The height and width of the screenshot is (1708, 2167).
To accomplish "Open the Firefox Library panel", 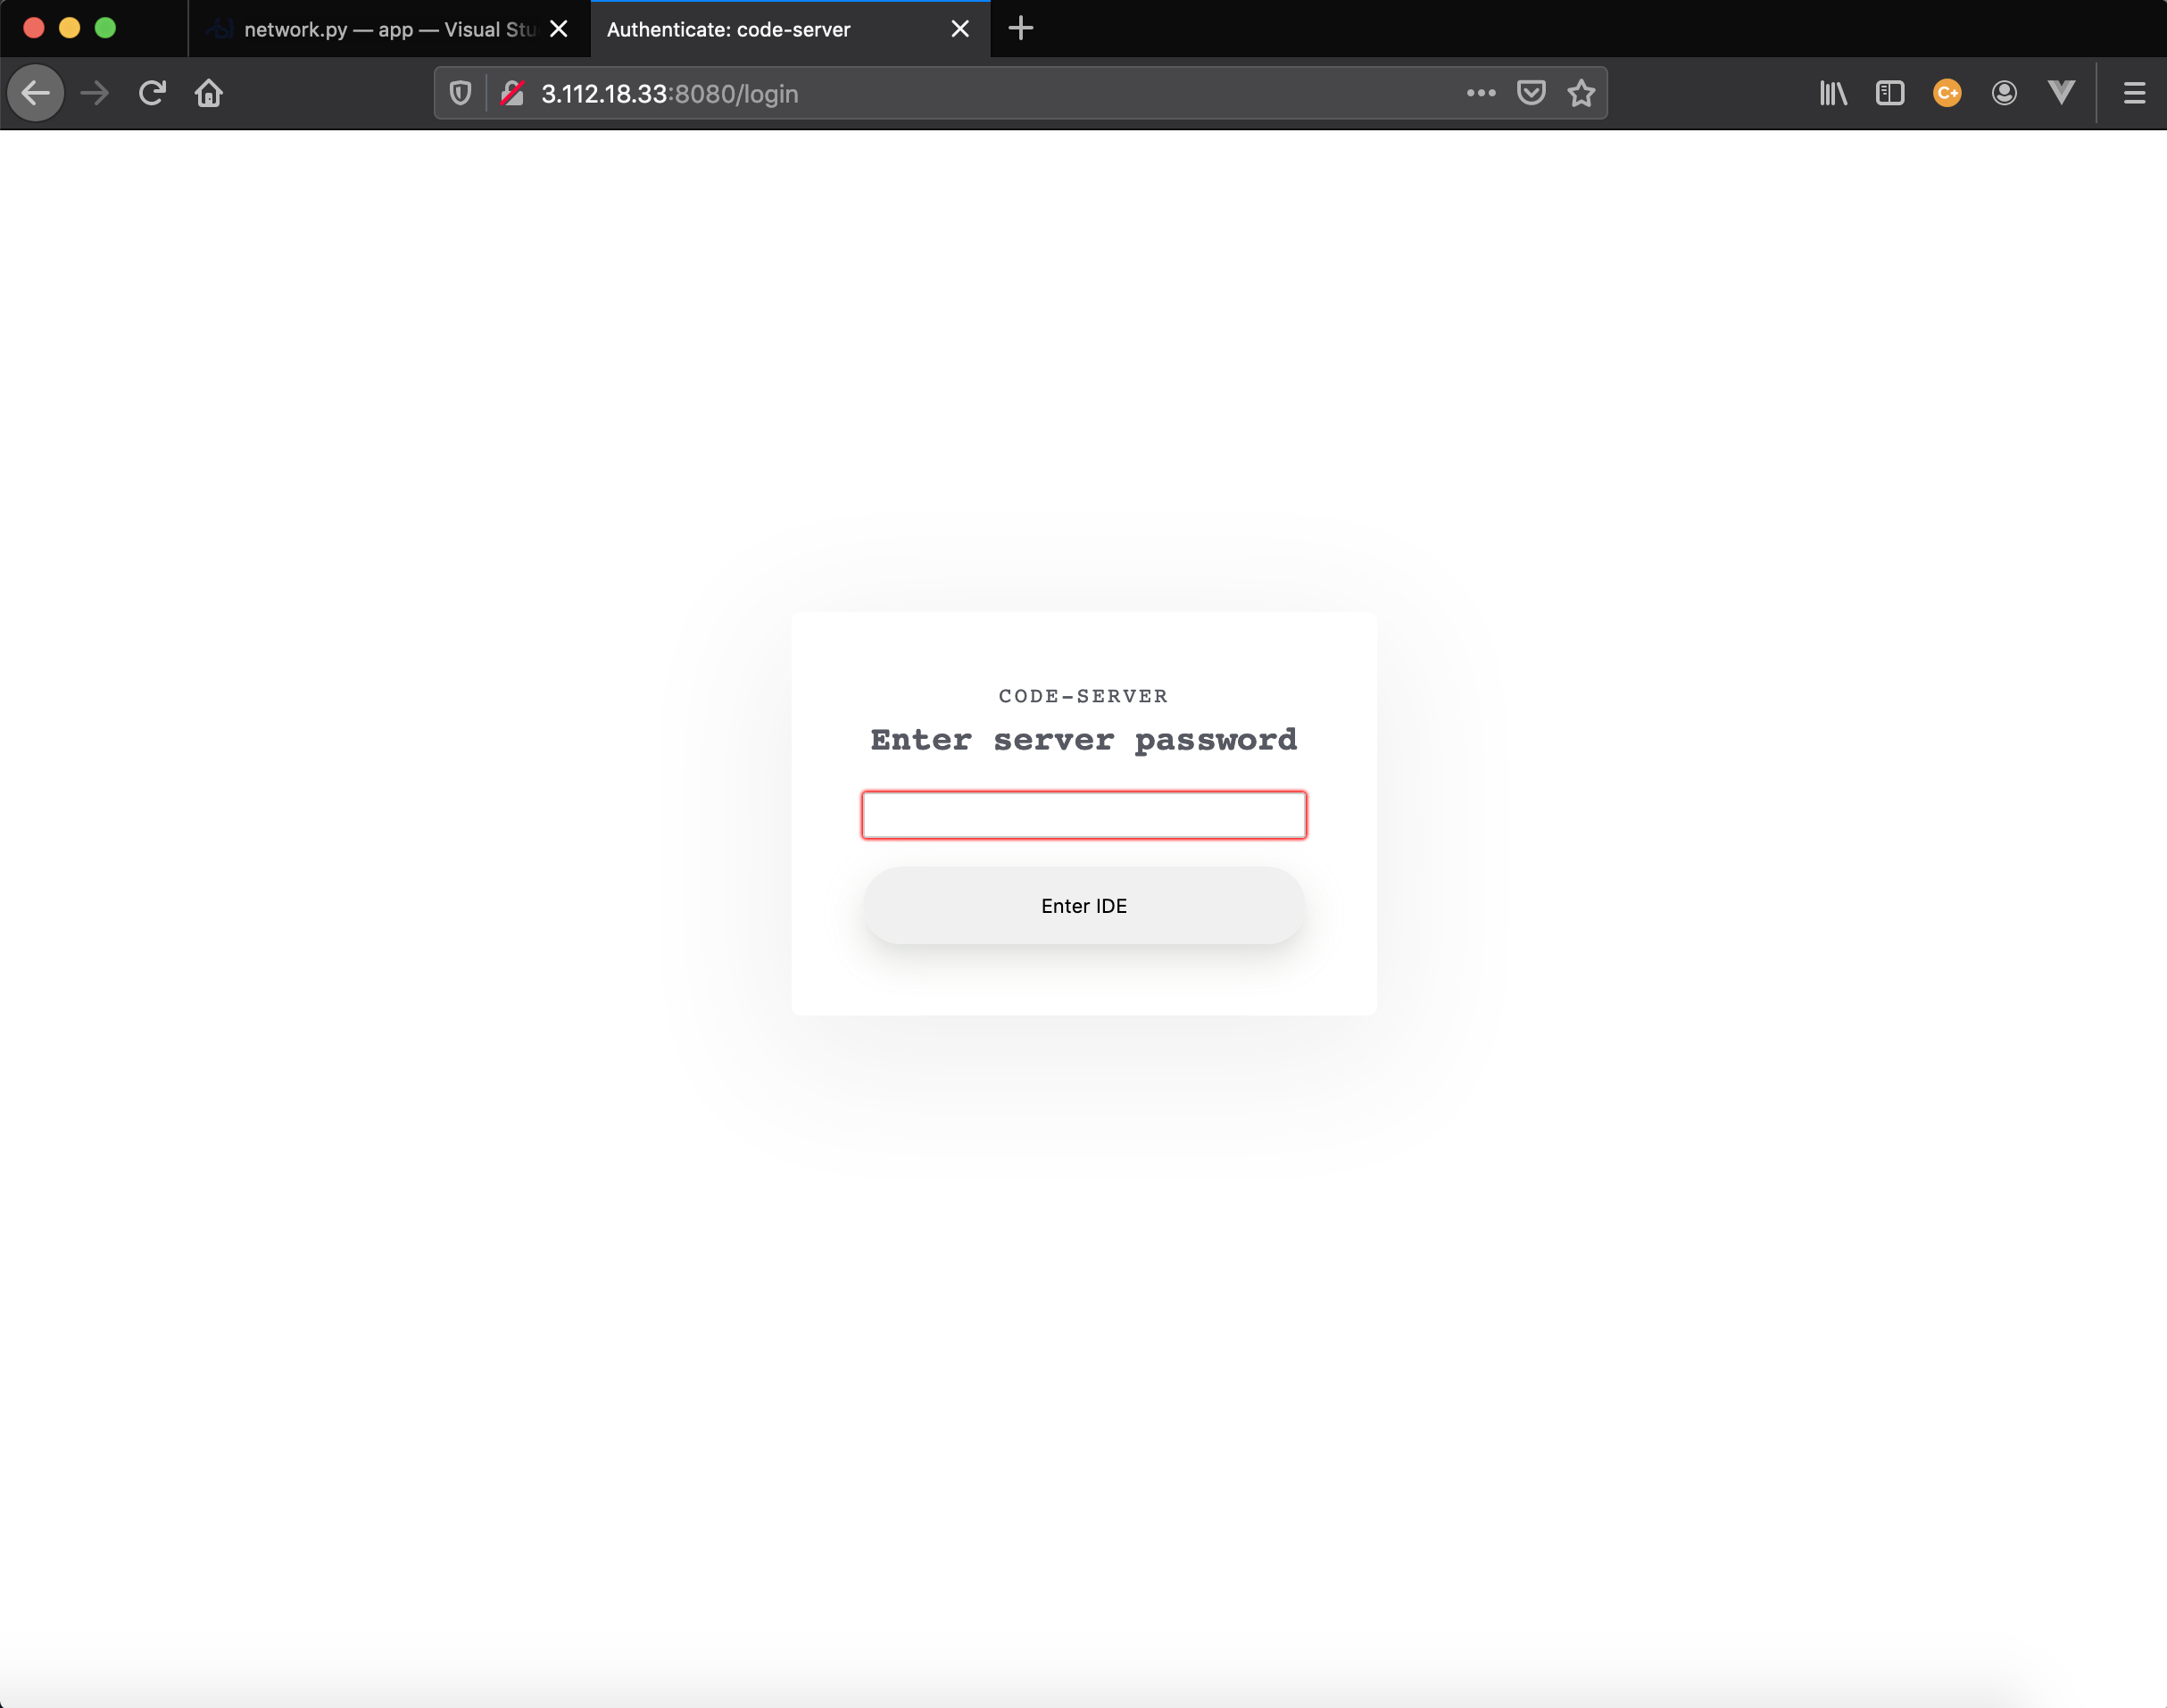I will click(1833, 93).
